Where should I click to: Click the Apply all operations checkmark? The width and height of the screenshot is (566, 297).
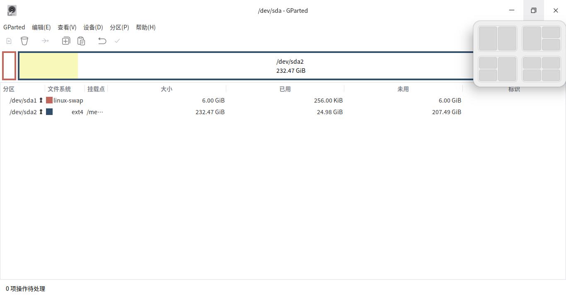tap(117, 41)
